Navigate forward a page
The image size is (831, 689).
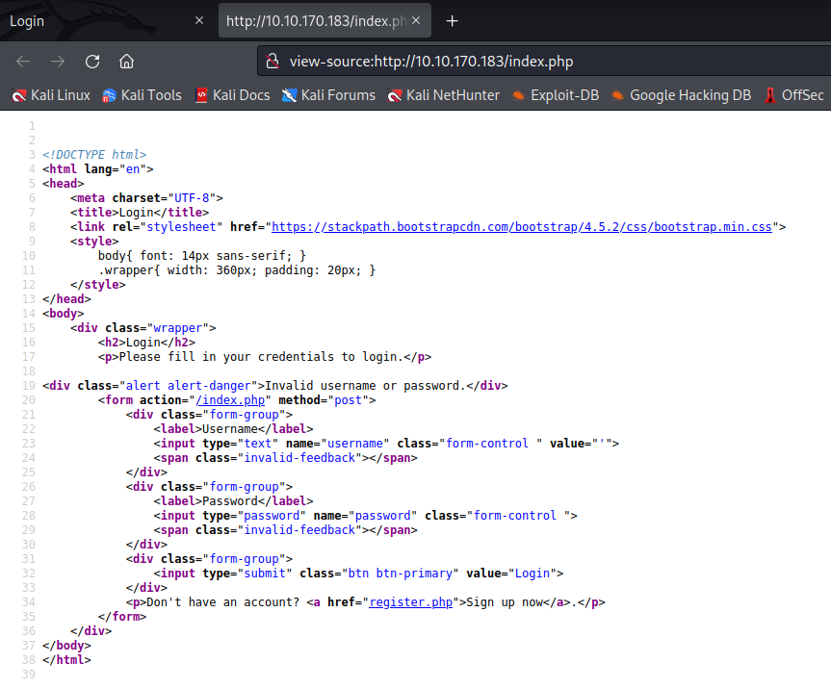click(x=58, y=60)
